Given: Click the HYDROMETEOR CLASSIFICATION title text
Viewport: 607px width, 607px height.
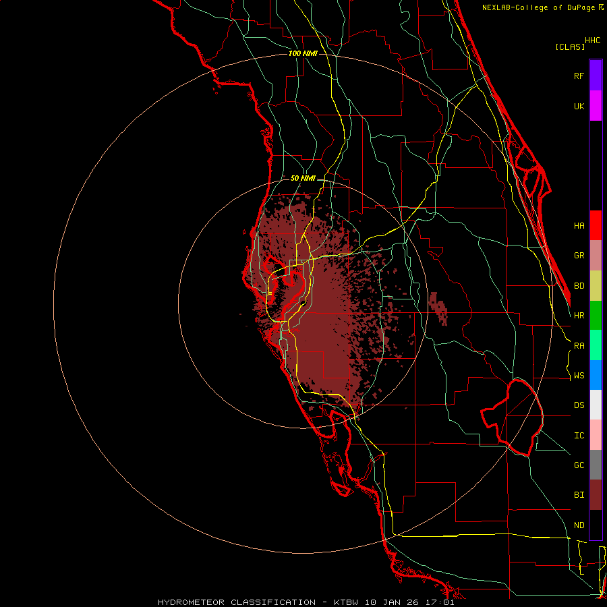Looking at the screenshot, I should tap(237, 602).
